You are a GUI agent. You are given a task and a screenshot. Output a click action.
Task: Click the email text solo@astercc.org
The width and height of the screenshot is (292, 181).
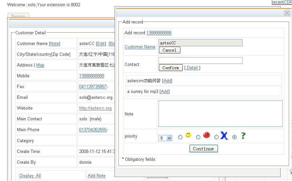(x=96, y=98)
